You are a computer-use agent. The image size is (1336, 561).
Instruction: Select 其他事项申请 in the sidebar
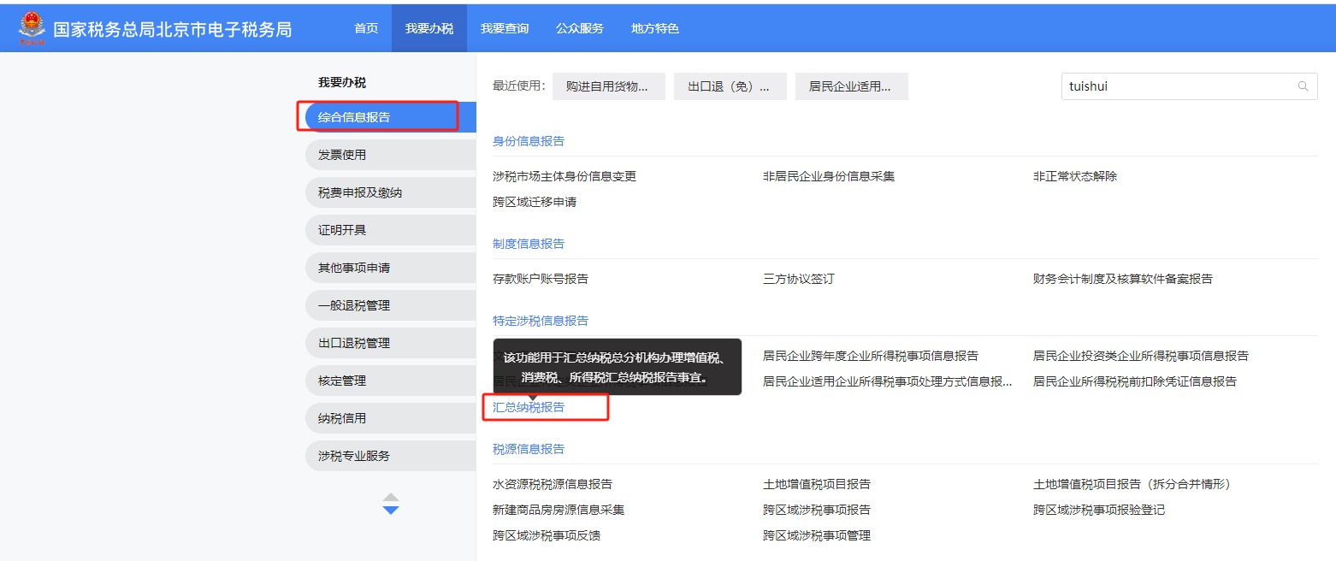coord(390,268)
